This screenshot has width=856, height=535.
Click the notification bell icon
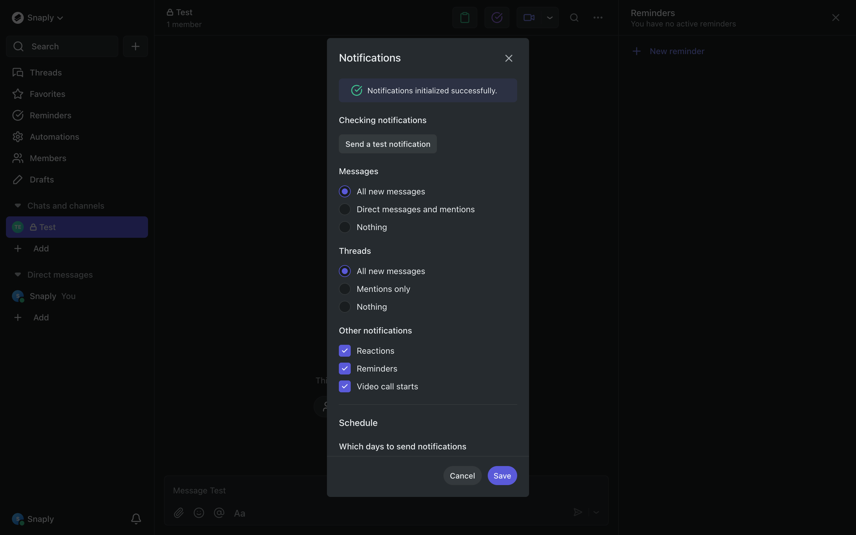136,519
